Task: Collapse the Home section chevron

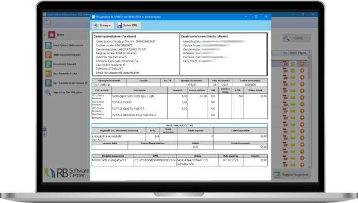Action: pyautogui.click(x=44, y=35)
